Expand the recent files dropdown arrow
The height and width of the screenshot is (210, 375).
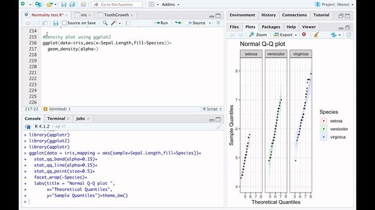[x=56, y=5]
